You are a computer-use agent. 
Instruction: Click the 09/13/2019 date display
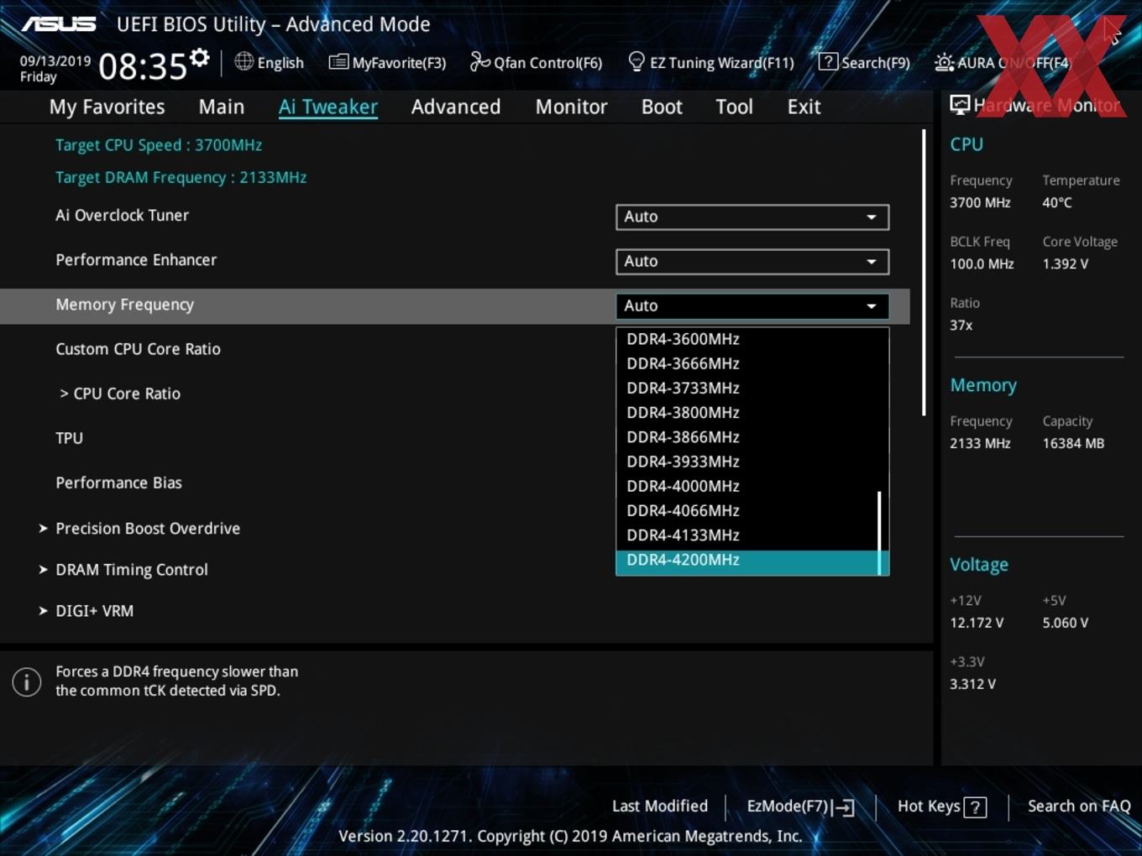pos(55,60)
